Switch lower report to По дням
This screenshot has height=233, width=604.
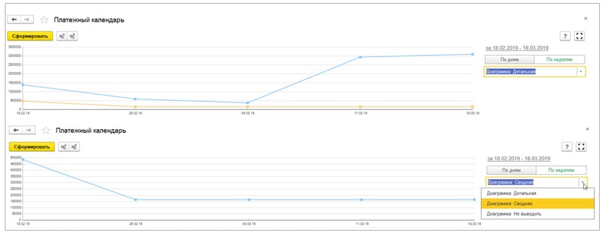pyautogui.click(x=511, y=171)
